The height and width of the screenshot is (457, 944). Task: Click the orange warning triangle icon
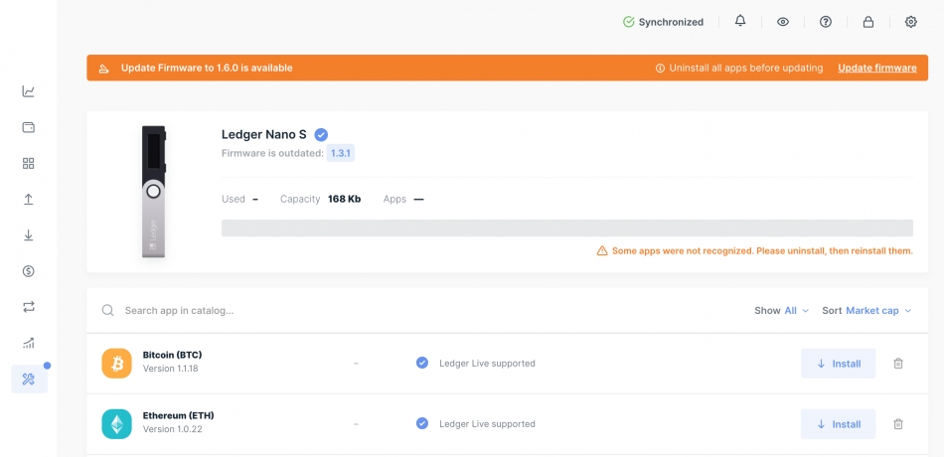[x=602, y=250]
